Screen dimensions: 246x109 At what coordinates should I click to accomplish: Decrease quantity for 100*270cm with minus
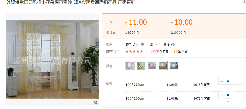point(222,81)
